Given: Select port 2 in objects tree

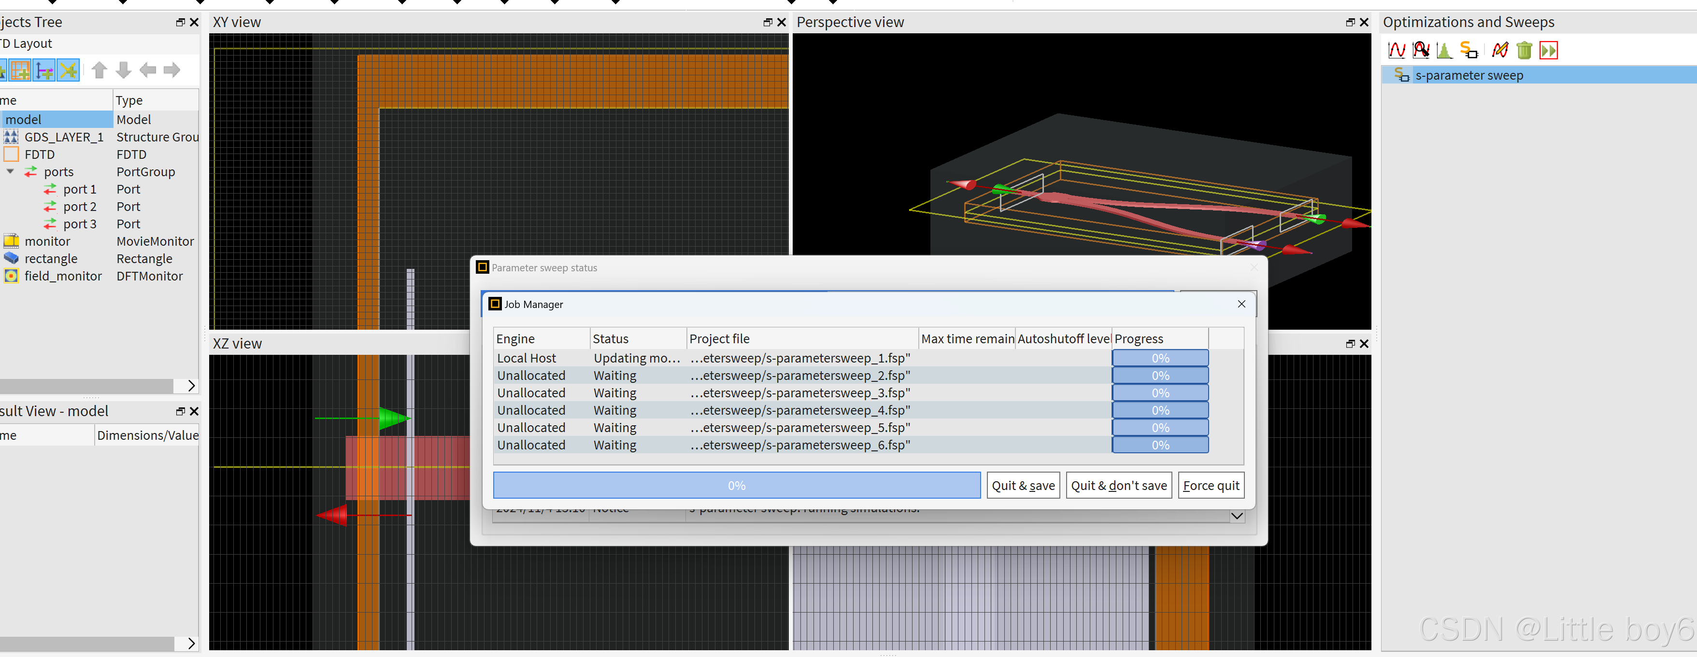Looking at the screenshot, I should point(79,207).
